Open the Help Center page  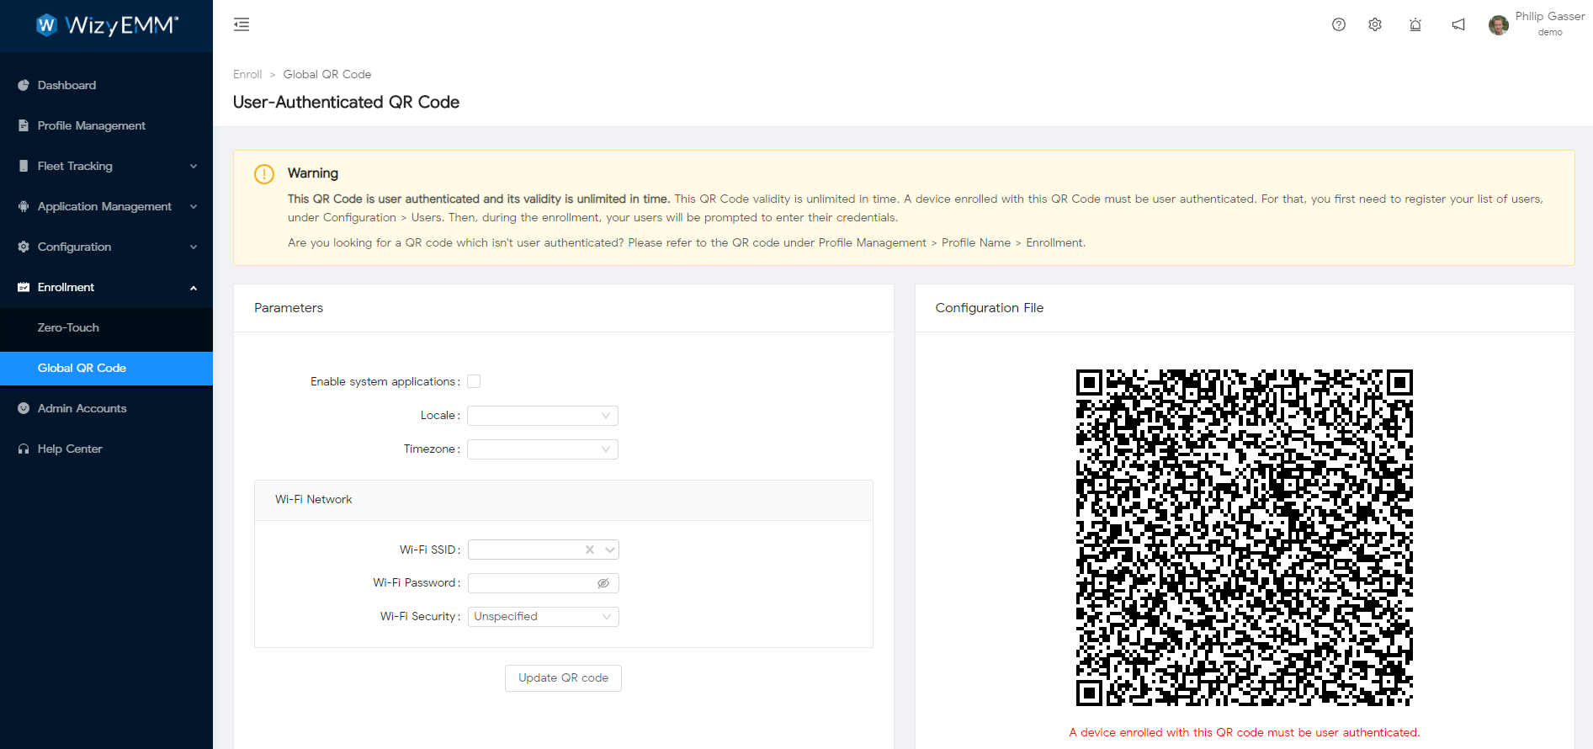click(106, 449)
